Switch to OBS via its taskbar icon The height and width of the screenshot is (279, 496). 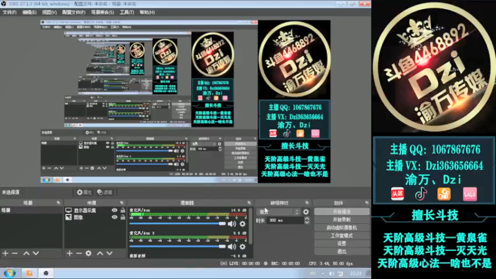click(x=46, y=273)
